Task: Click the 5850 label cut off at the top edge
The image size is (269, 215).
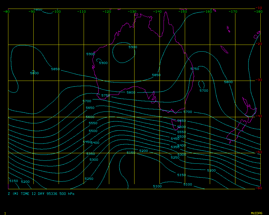Action: pos(38,10)
